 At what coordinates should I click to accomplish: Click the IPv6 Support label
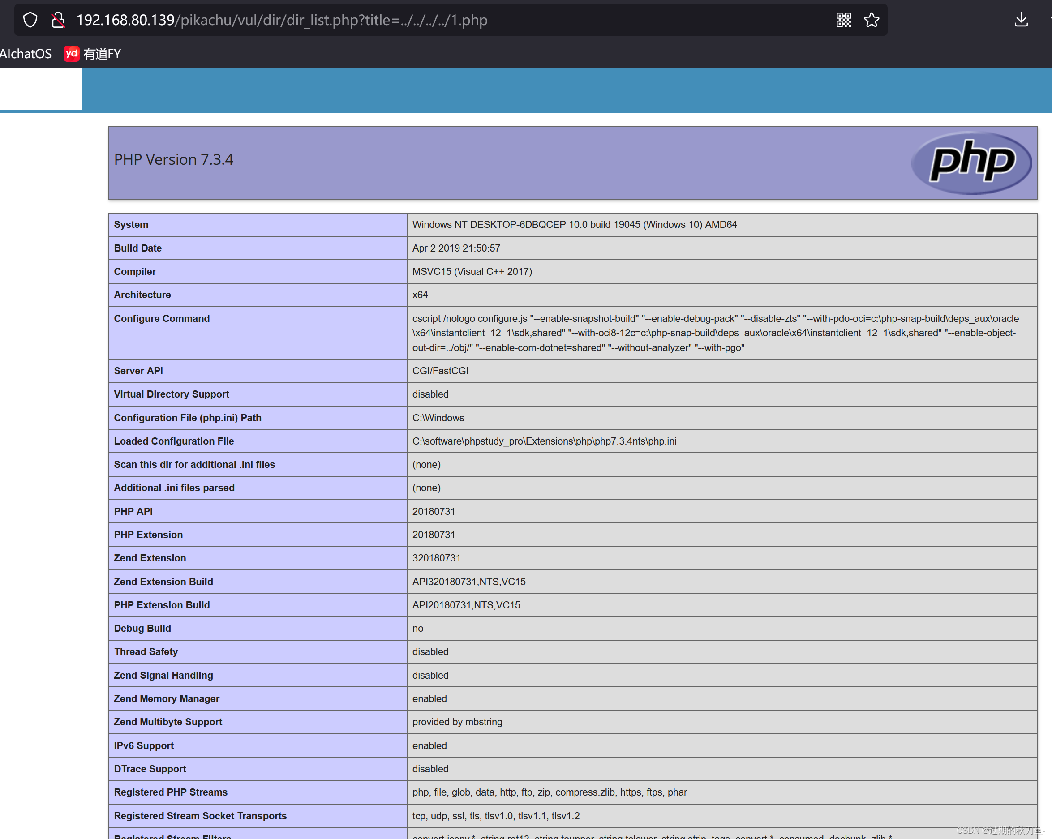[x=144, y=745]
